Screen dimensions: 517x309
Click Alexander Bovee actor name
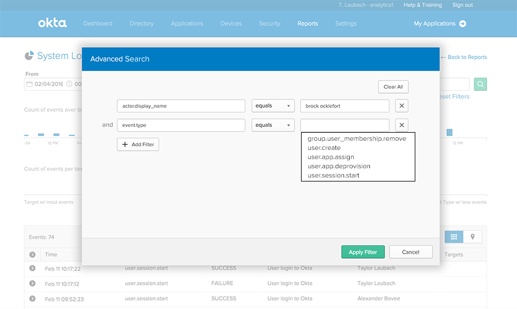(379, 299)
